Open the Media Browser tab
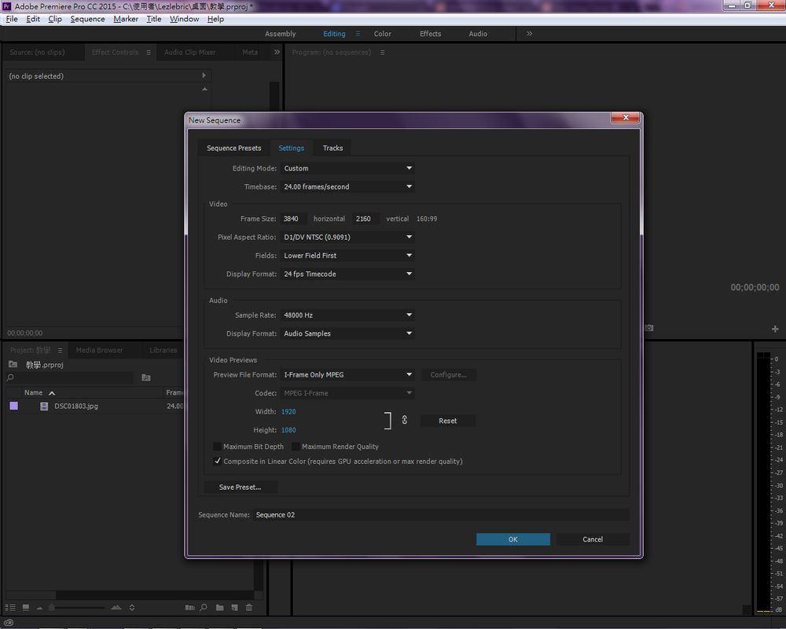Screen dimensions: 786x629 click(x=99, y=350)
